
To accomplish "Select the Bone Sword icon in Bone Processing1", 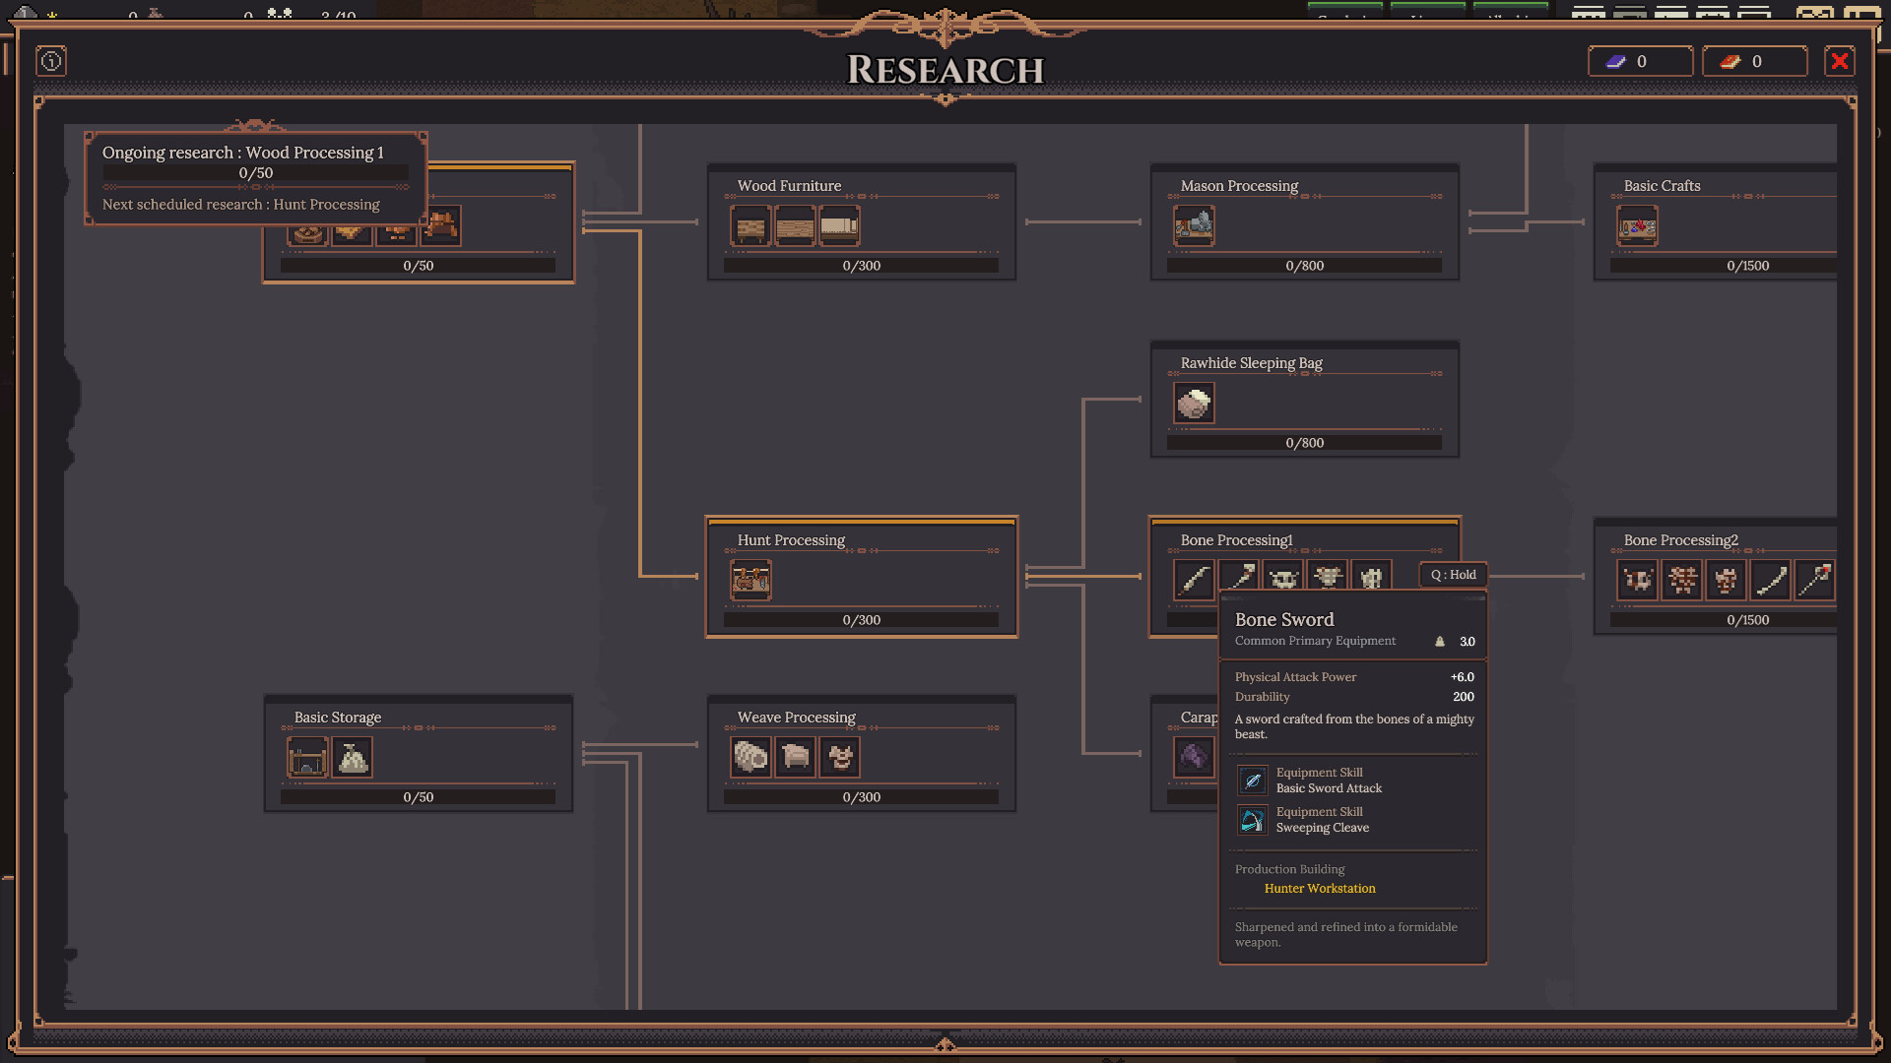I will click(x=1194, y=580).
